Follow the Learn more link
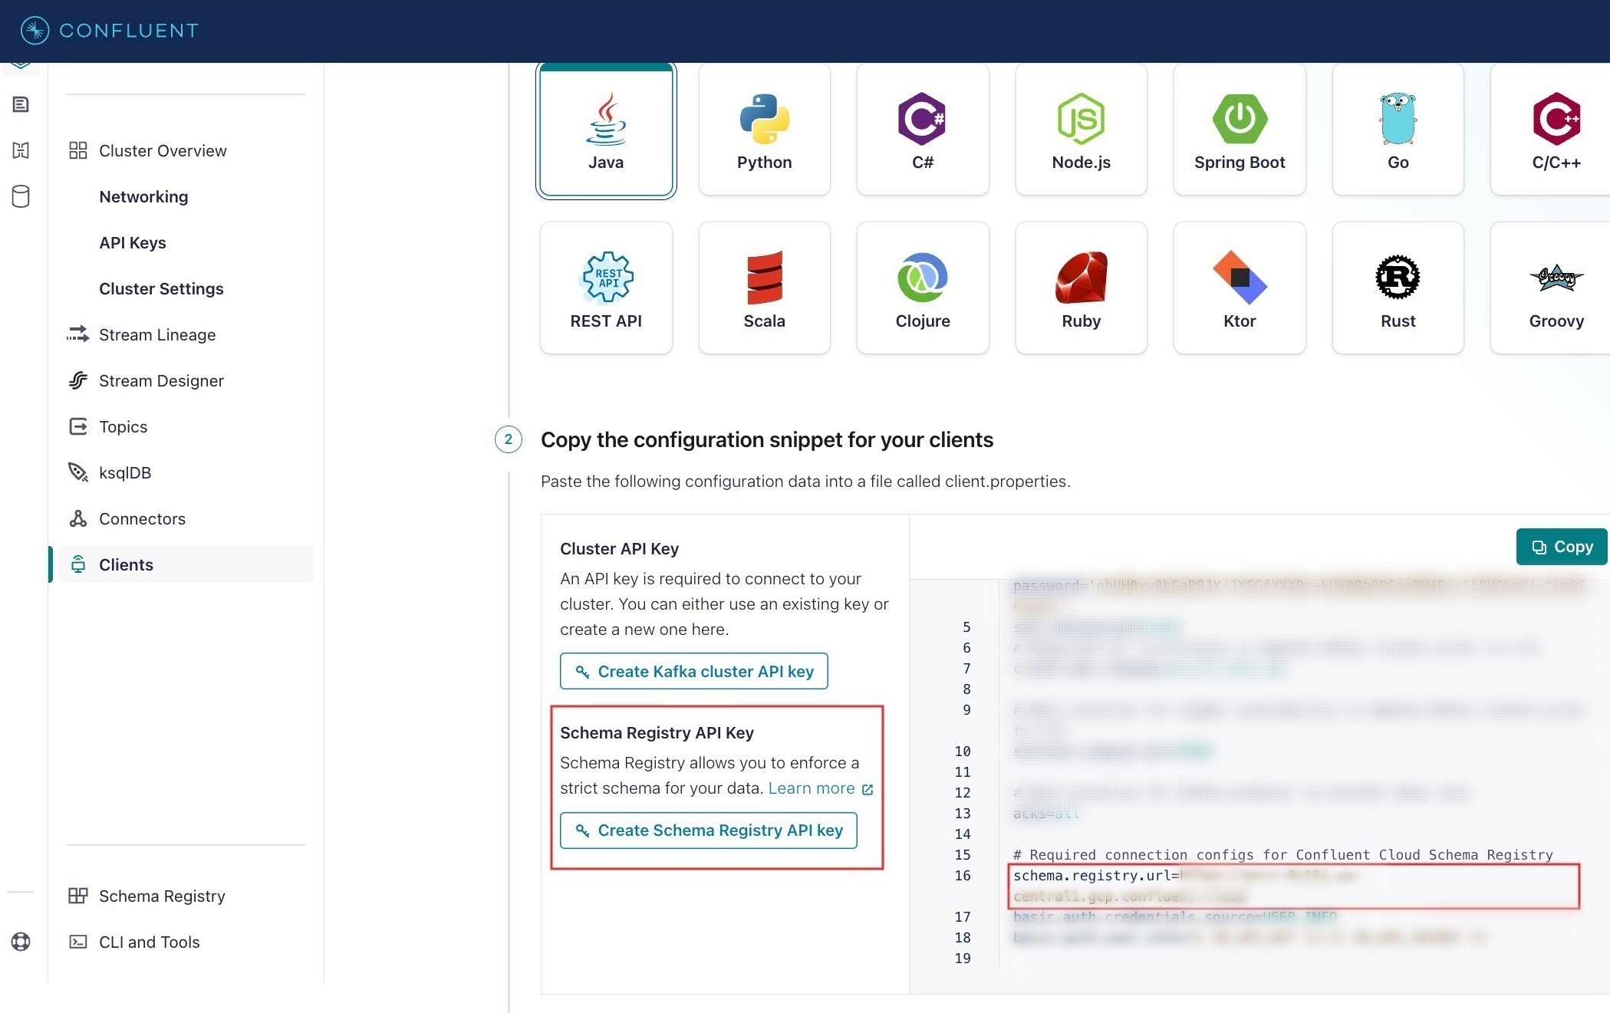 click(821, 788)
